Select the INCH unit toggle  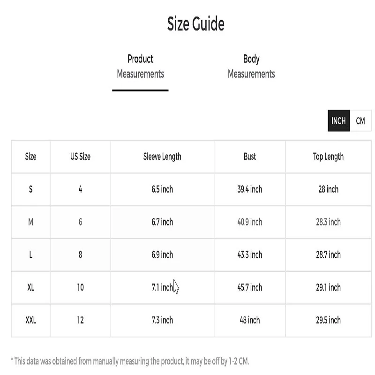pos(338,121)
